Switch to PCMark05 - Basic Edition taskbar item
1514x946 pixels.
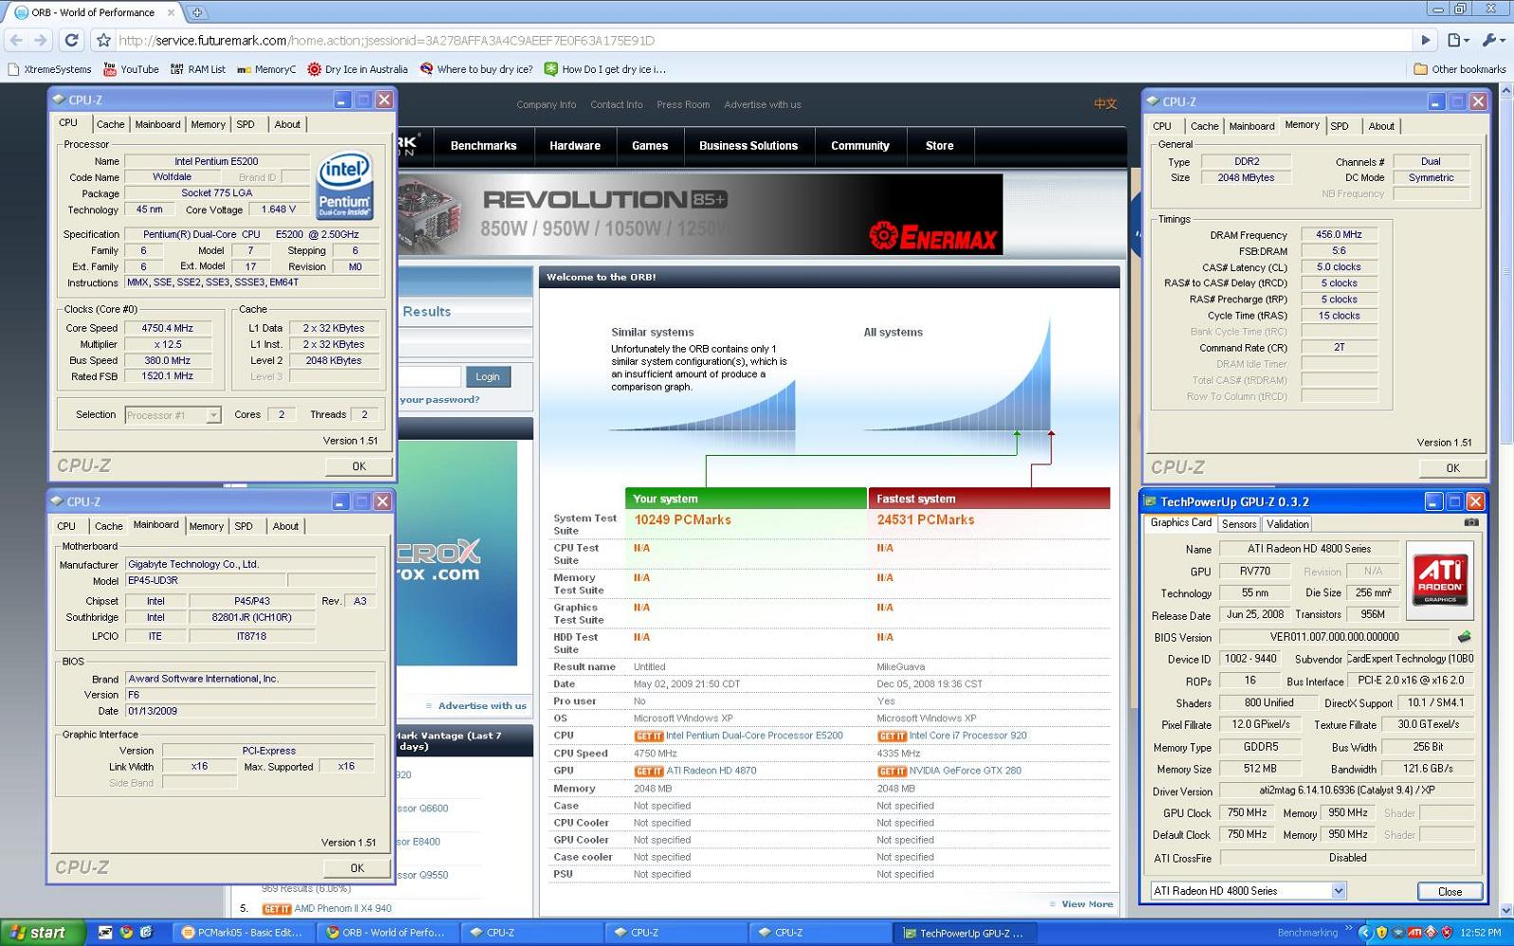pos(244,933)
